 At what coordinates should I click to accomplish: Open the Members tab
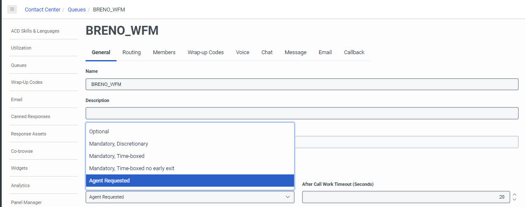tap(164, 52)
